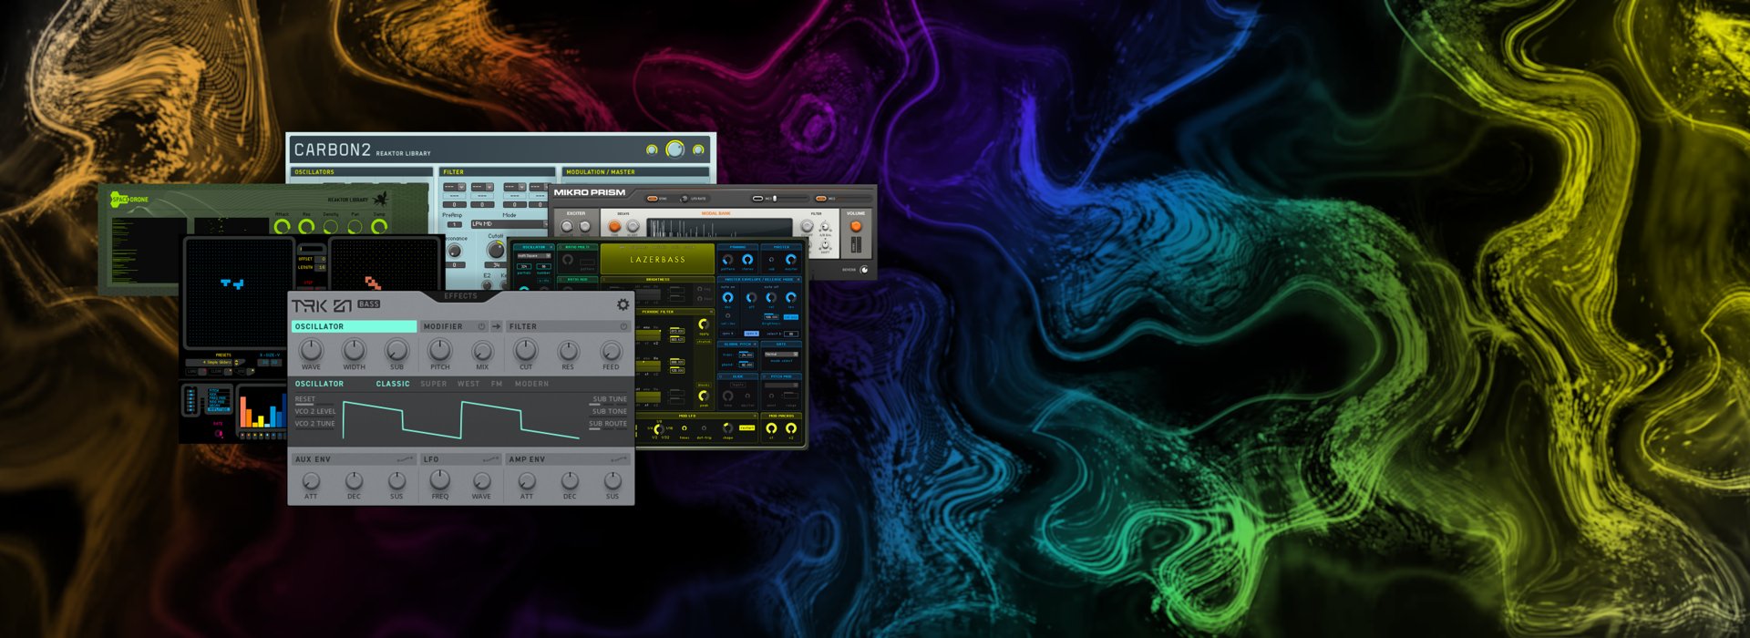This screenshot has width=1750, height=638.
Task: Click the CUT filter knob in TRK-01
Action: tap(525, 350)
